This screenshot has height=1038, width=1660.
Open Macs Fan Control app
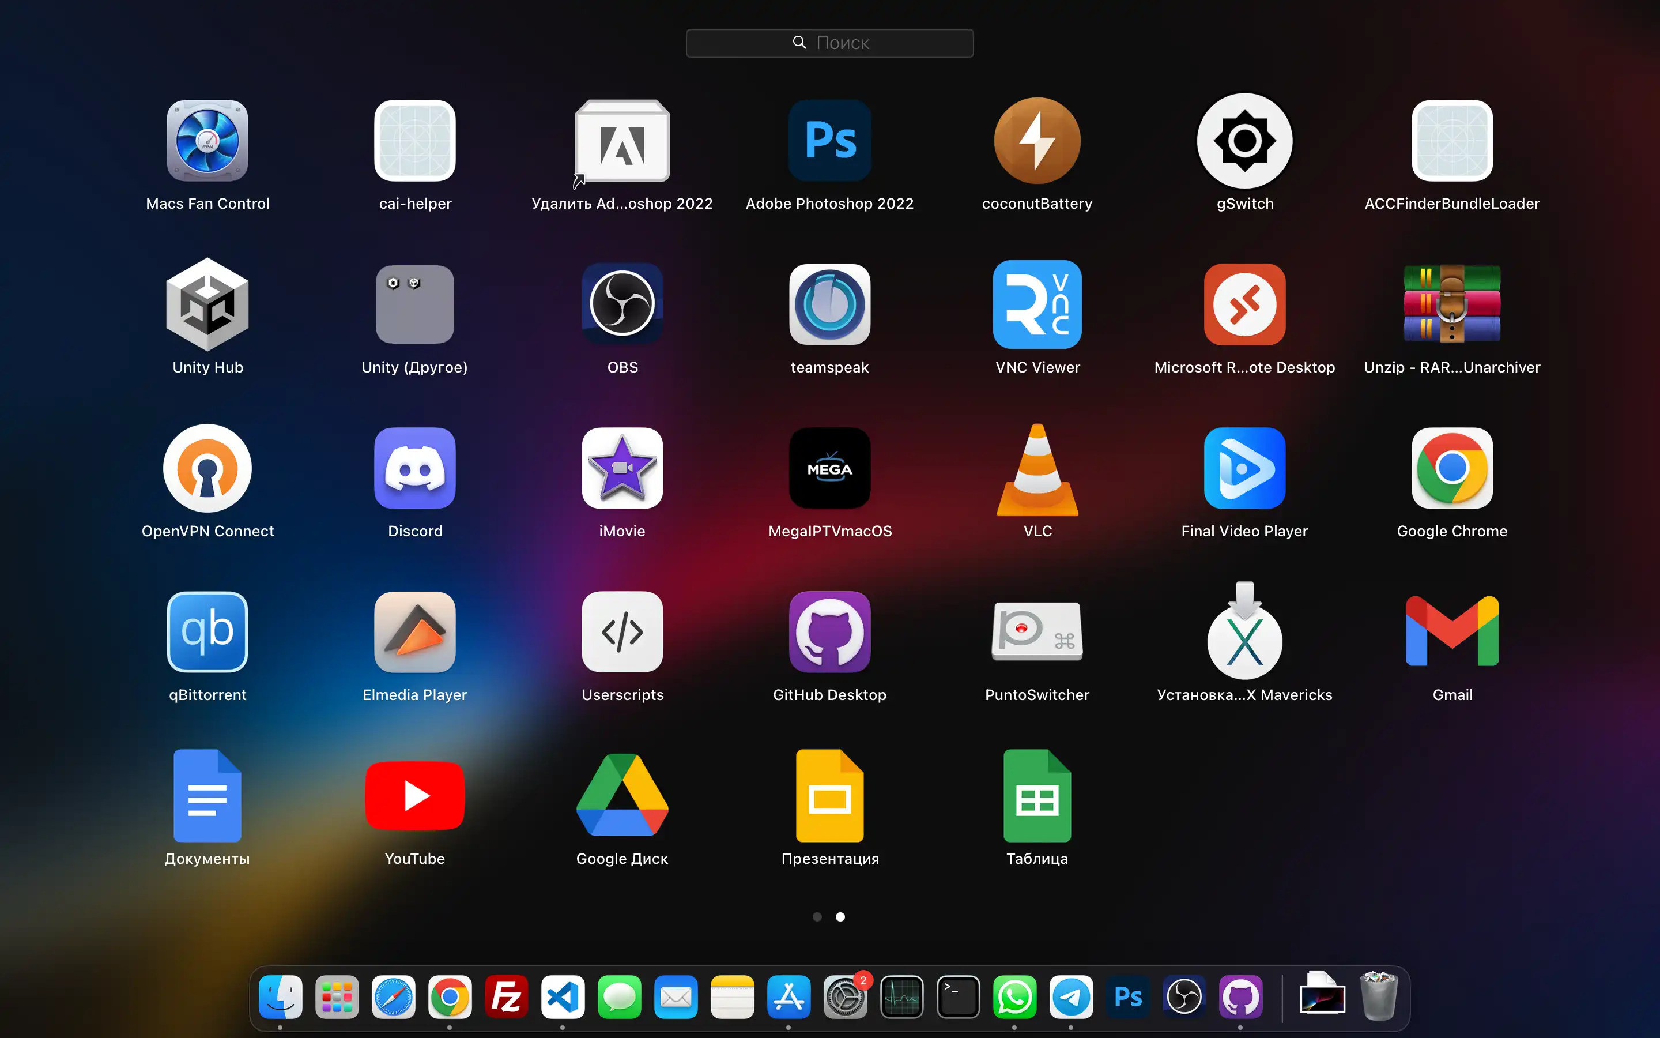pyautogui.click(x=207, y=141)
